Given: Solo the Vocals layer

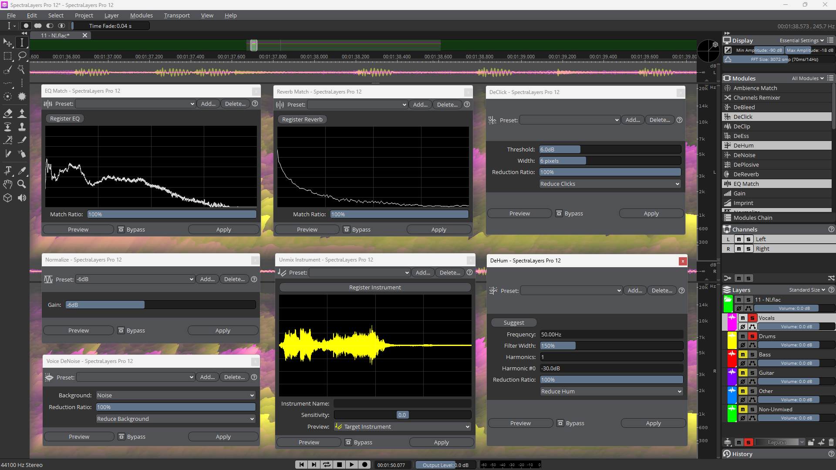Looking at the screenshot, I should (x=752, y=318).
